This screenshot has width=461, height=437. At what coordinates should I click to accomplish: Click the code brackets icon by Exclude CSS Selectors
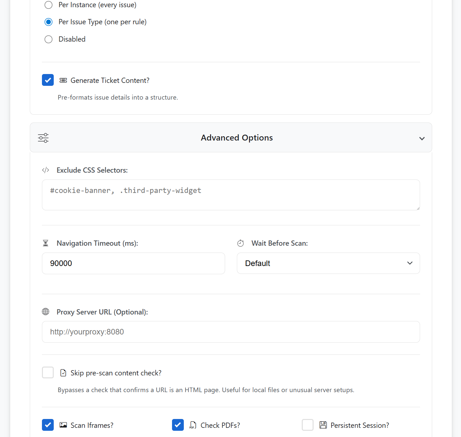tap(46, 170)
